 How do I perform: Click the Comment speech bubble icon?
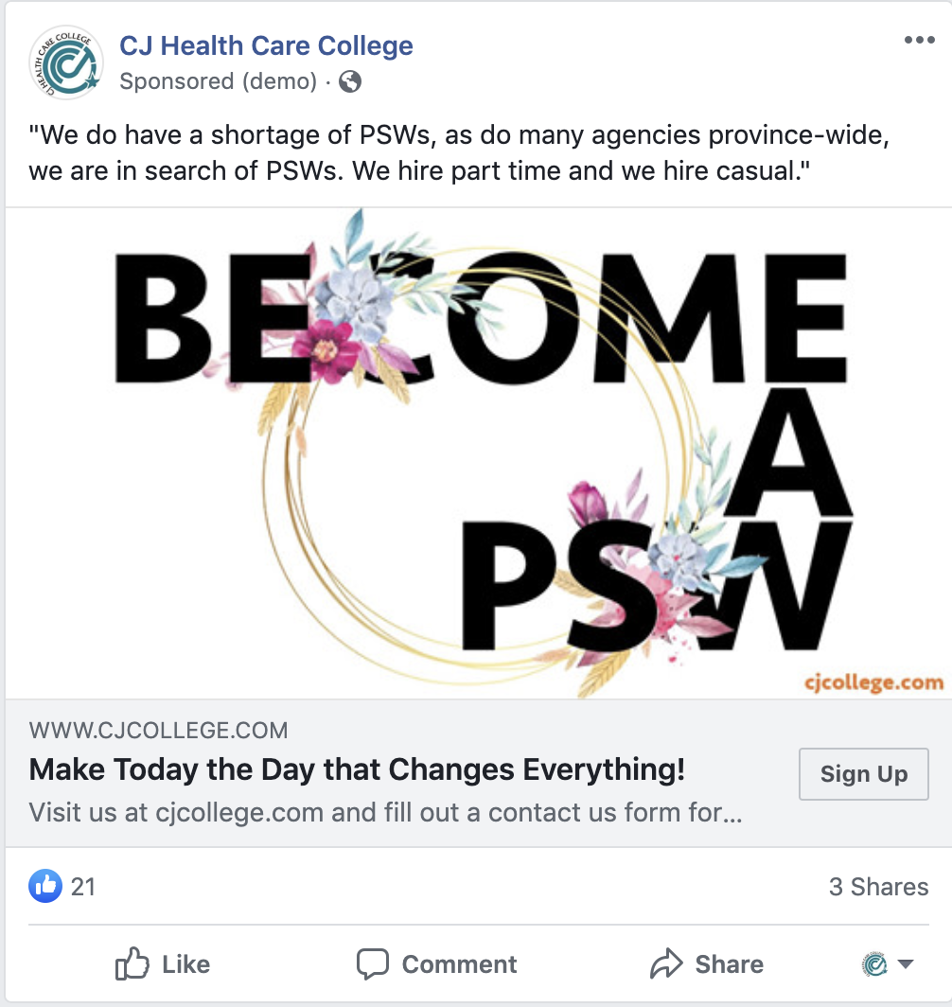[372, 963]
